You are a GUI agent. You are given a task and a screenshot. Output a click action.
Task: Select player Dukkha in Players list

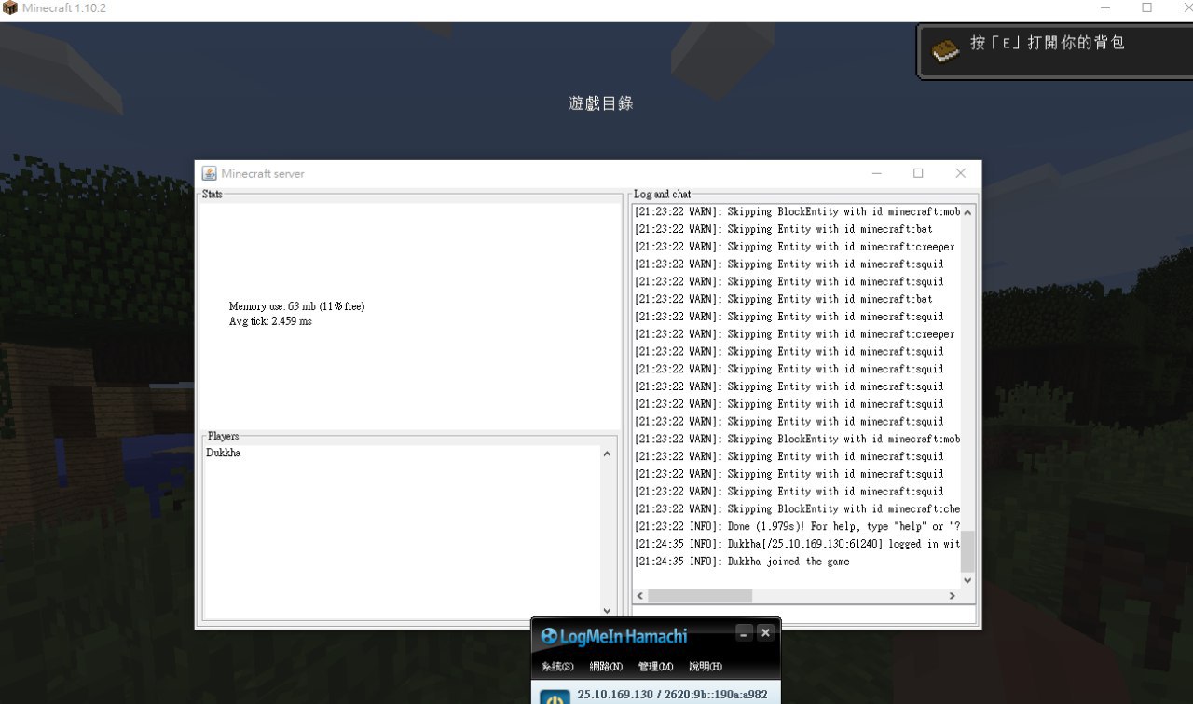point(224,454)
